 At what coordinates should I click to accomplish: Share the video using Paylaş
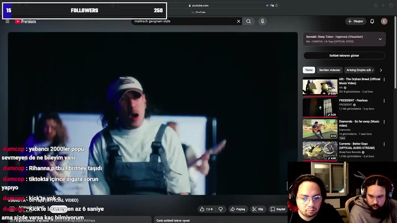point(238,209)
